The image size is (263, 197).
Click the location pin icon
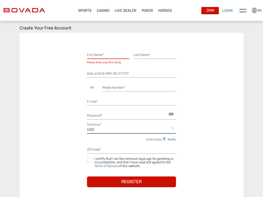click(164, 139)
